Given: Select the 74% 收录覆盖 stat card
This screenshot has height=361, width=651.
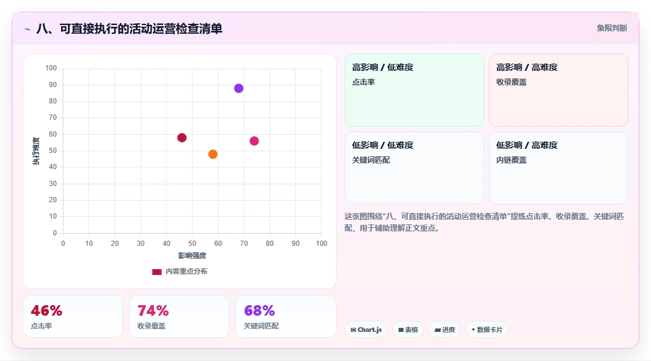Looking at the screenshot, I should (x=180, y=317).
